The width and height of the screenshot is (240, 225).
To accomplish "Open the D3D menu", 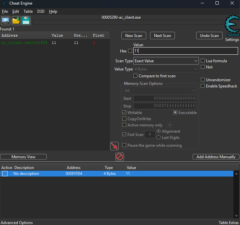I will pyautogui.click(x=41, y=11).
